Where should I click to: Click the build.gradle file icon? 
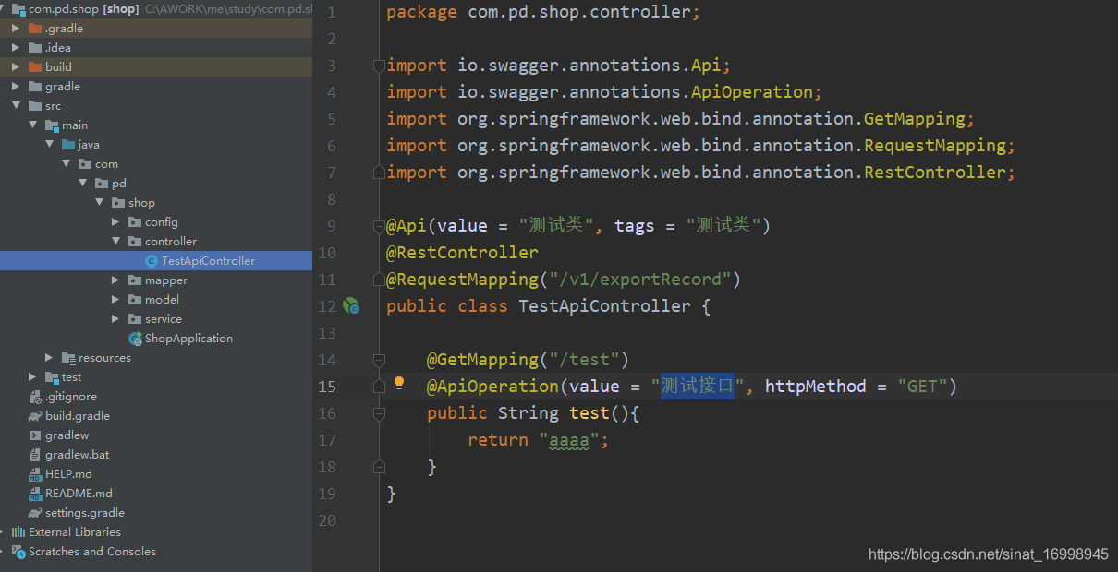[x=35, y=416]
